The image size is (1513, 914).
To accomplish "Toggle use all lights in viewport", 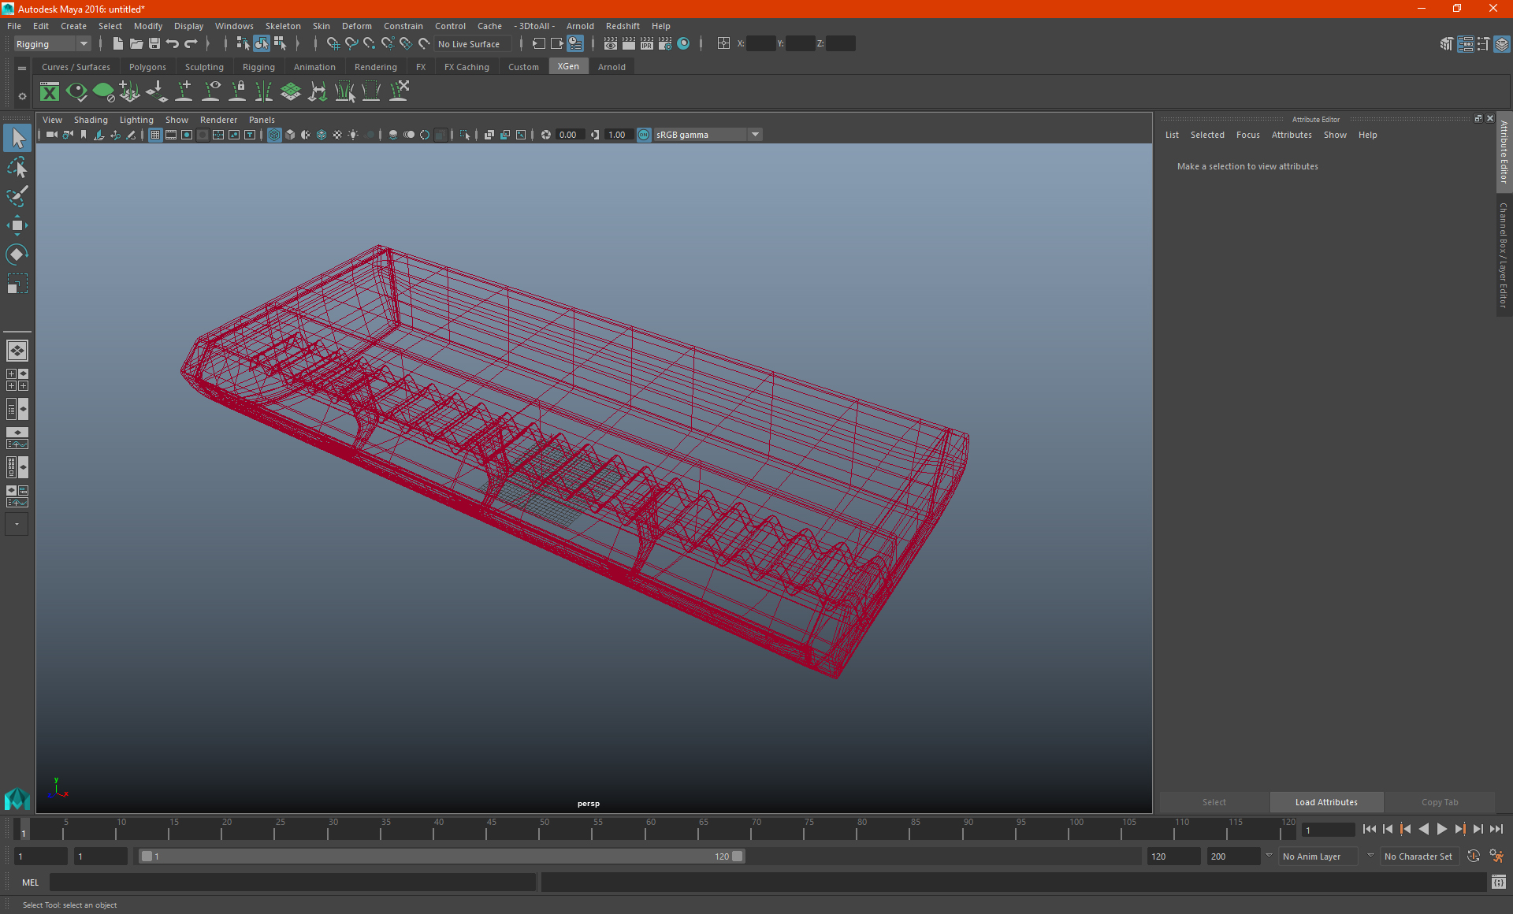I will (353, 135).
